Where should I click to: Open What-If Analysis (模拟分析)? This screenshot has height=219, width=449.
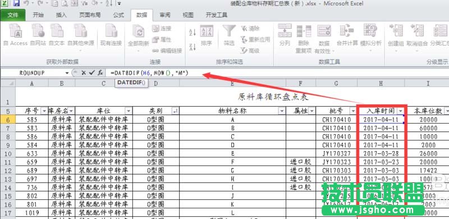coord(371,38)
